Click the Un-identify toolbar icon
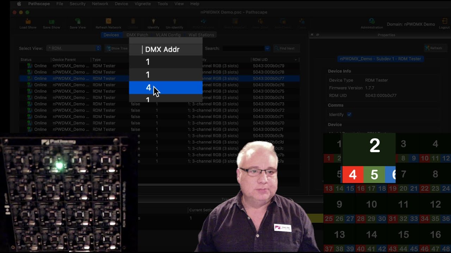This screenshot has width=451, height=253. [x=174, y=21]
